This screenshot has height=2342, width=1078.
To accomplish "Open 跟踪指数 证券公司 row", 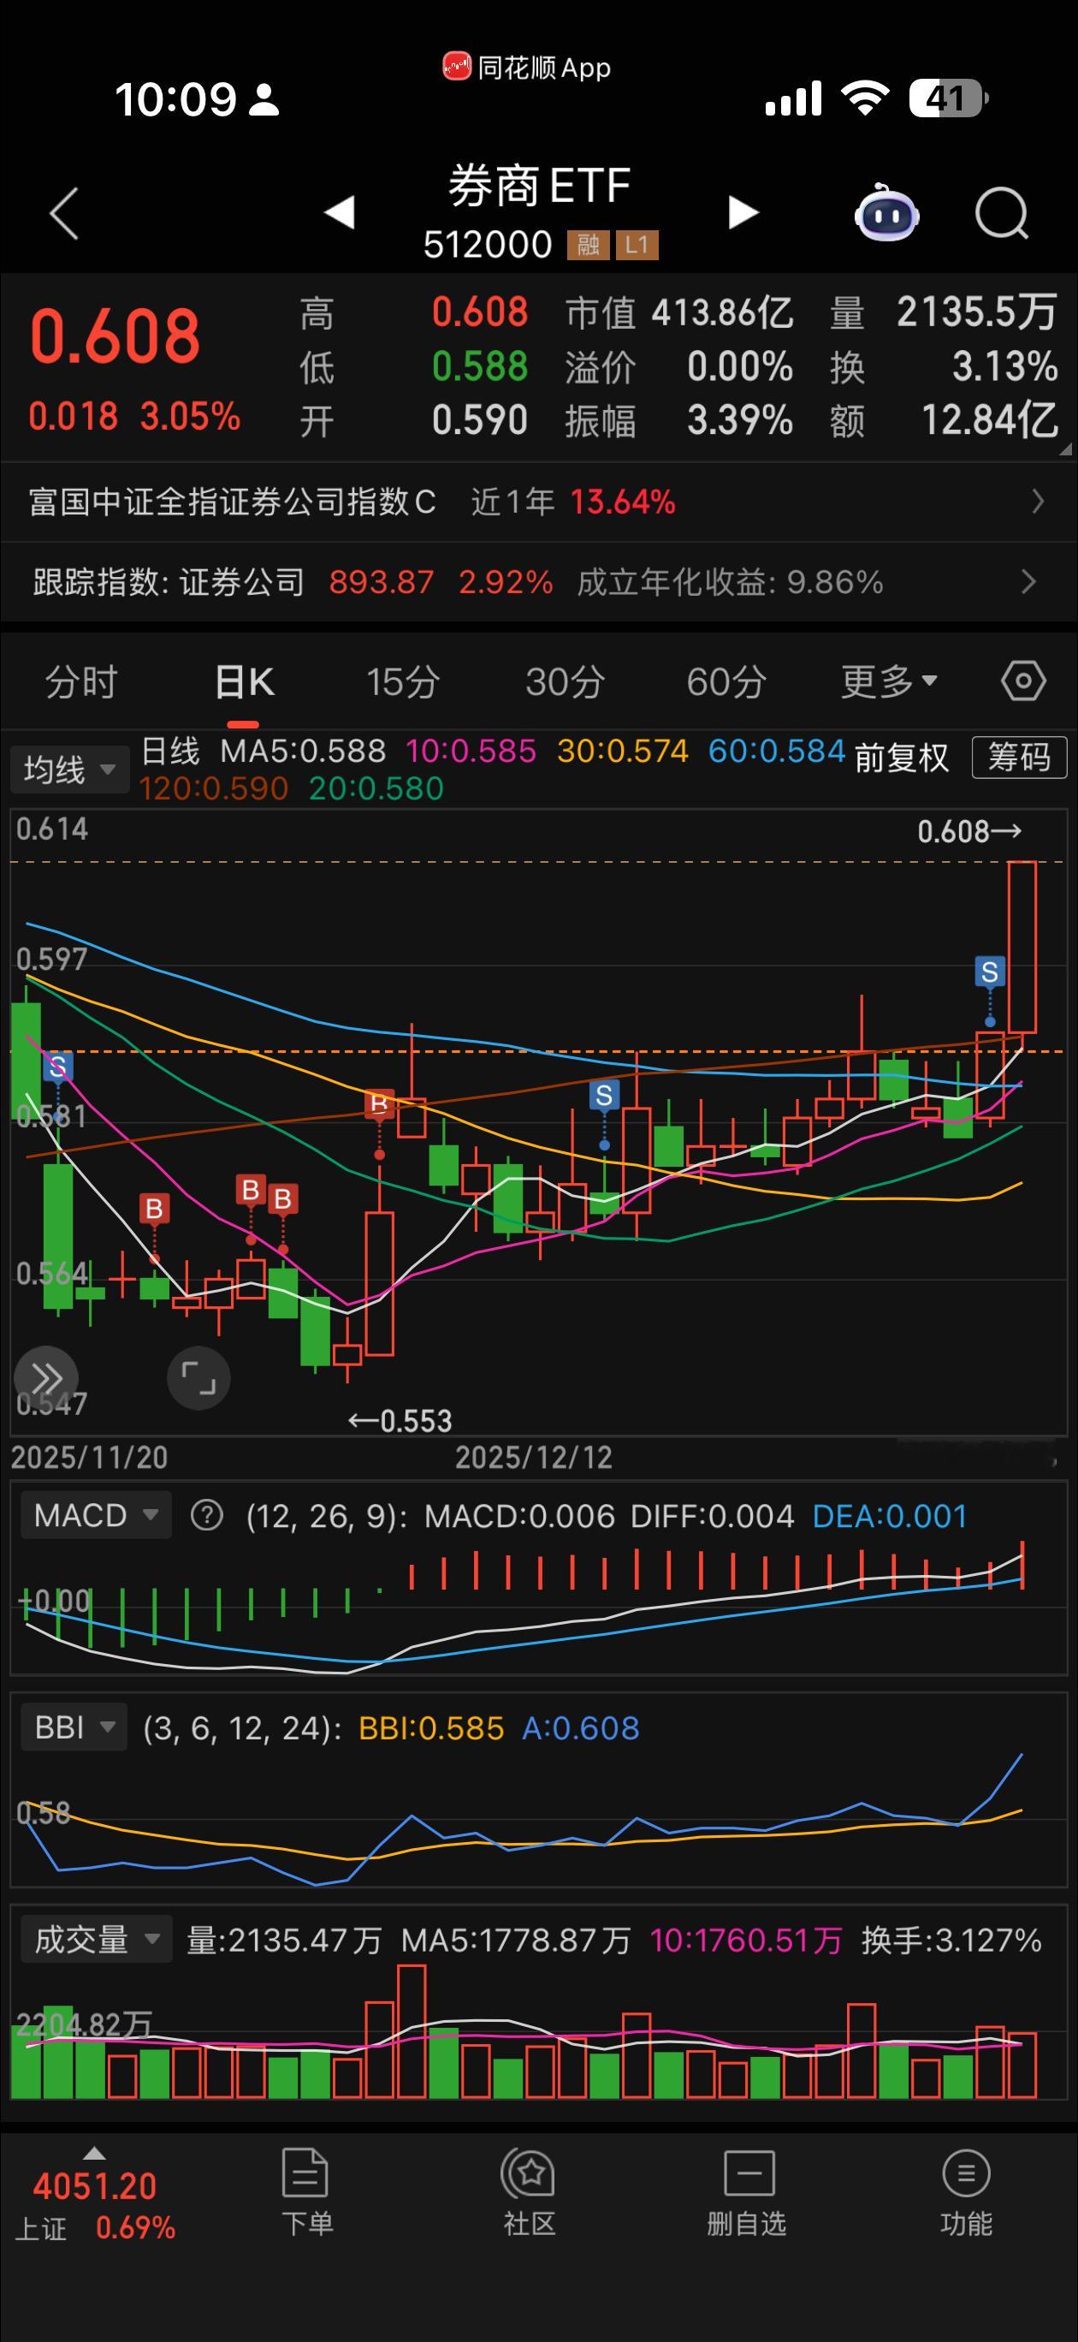I will click(539, 582).
